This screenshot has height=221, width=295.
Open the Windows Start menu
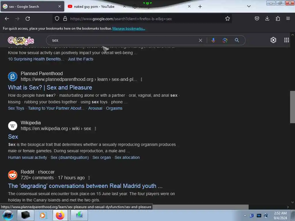click(x=7, y=215)
